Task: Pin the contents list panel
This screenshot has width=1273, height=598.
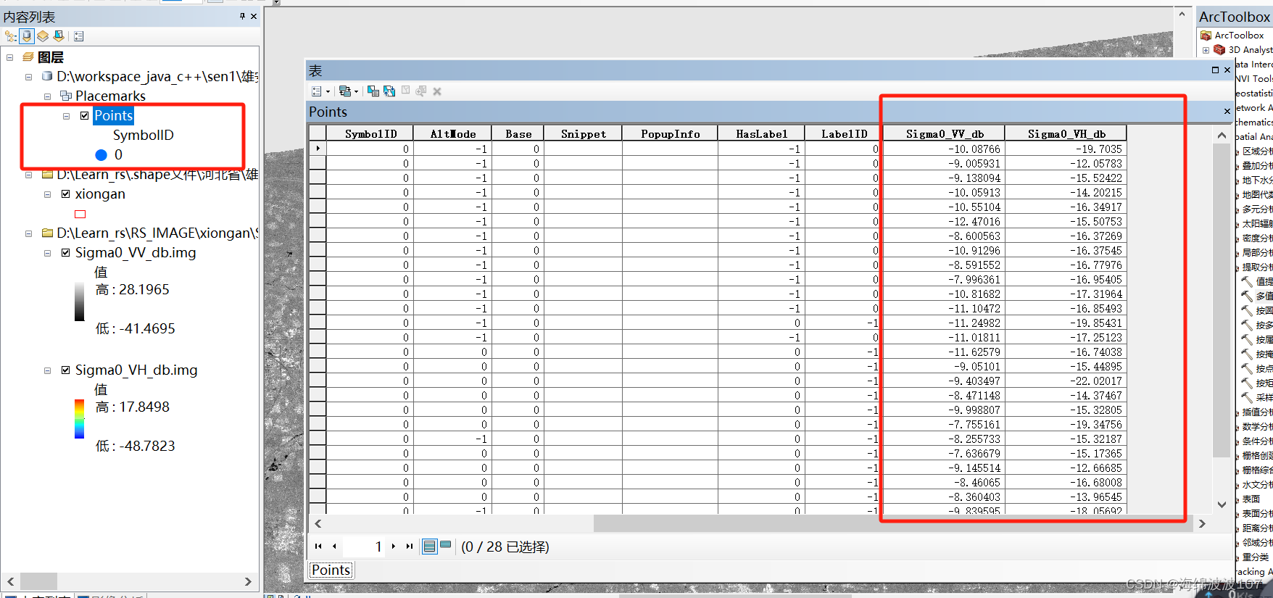Action: (x=242, y=16)
